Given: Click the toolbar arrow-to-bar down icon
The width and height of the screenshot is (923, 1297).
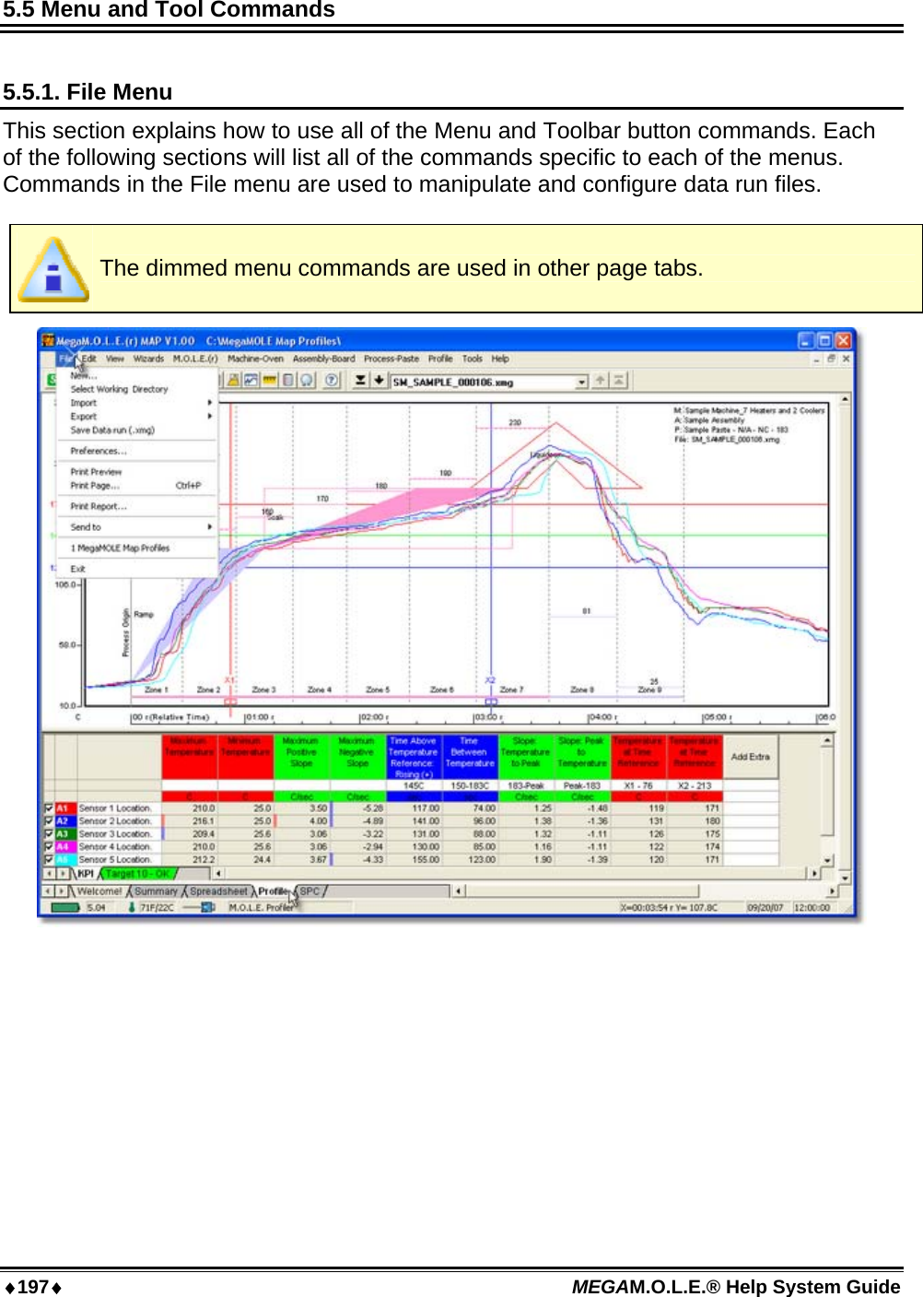Looking at the screenshot, I should pos(360,380).
